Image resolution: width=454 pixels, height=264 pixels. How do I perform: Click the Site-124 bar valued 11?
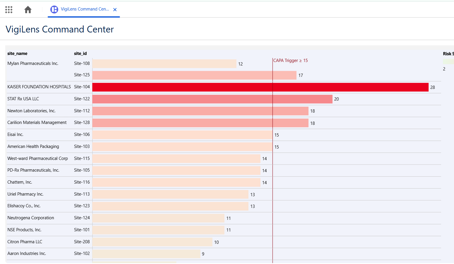click(x=158, y=218)
